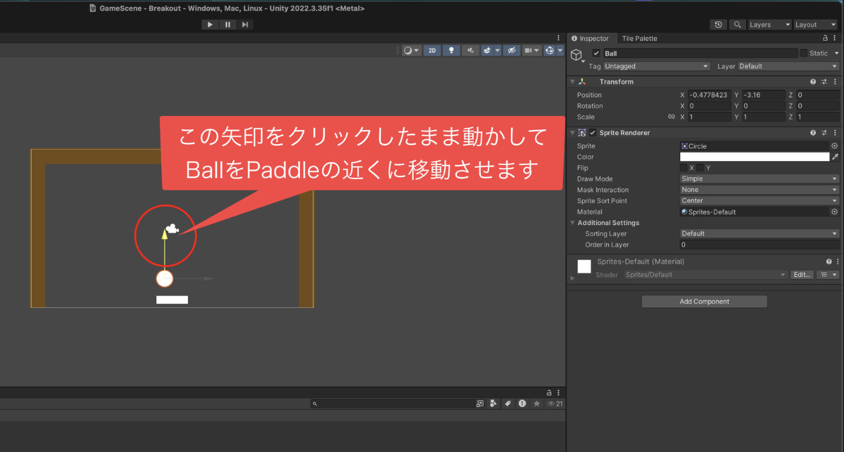The height and width of the screenshot is (452, 844).
Task: Open the Sorting Layer dropdown
Action: (x=760, y=234)
